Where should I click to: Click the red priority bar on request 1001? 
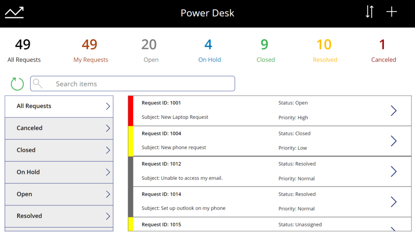point(130,111)
